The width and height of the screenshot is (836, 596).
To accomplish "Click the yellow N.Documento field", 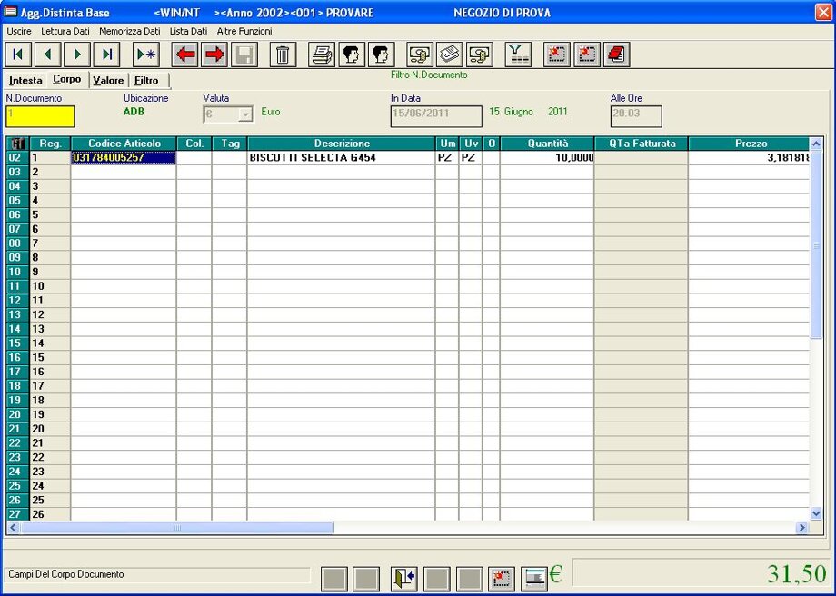I will pyautogui.click(x=40, y=116).
